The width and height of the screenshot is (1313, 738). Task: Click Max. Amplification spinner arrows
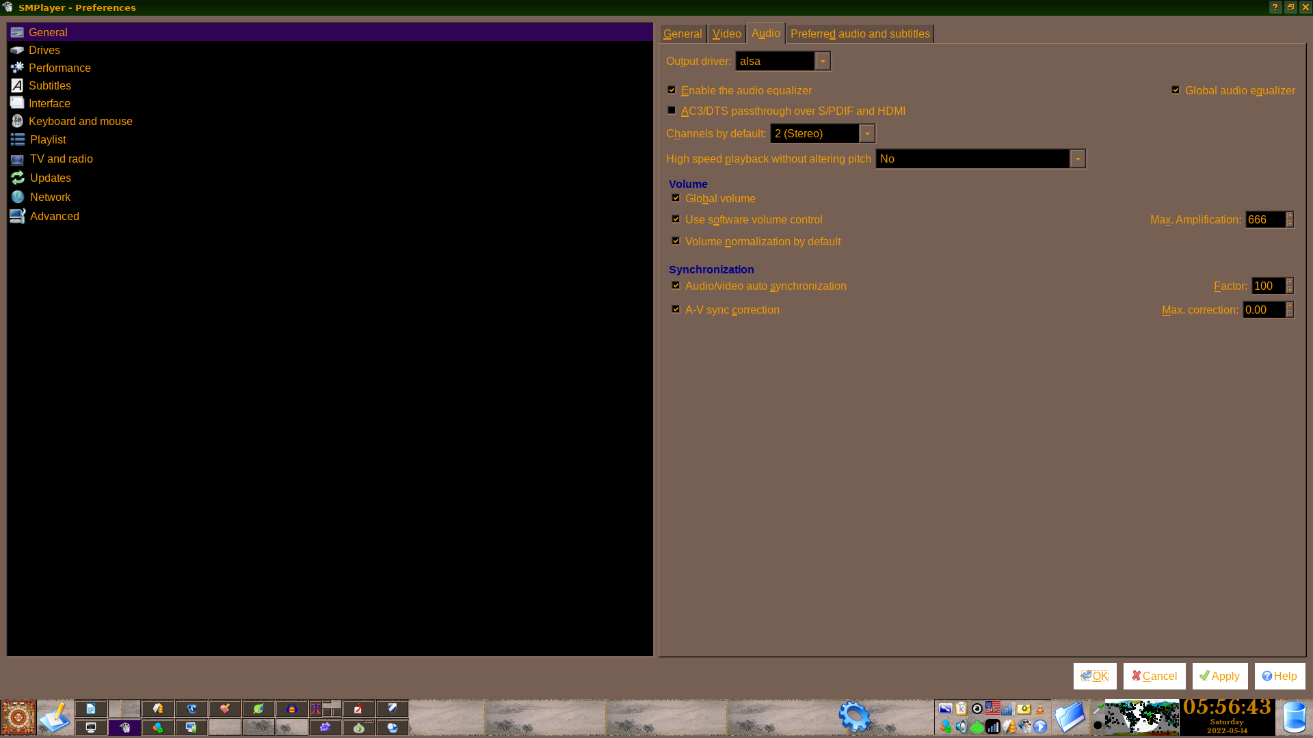pyautogui.click(x=1290, y=219)
